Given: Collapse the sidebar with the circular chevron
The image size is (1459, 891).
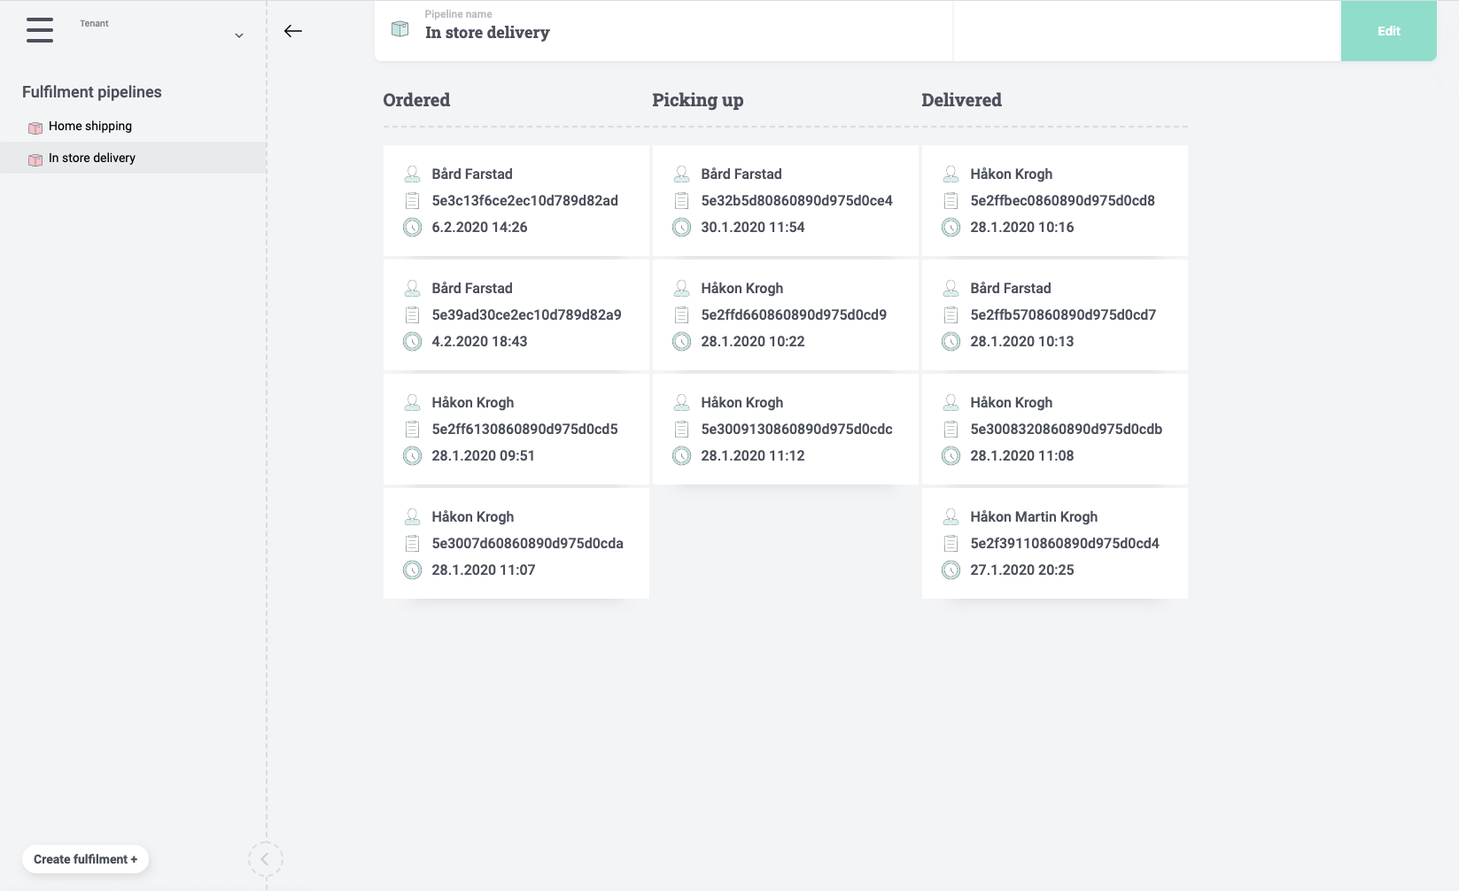Looking at the screenshot, I should tap(265, 859).
